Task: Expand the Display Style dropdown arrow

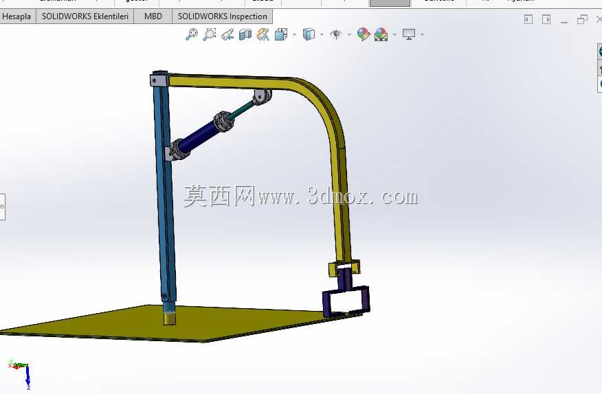Action: coord(322,34)
